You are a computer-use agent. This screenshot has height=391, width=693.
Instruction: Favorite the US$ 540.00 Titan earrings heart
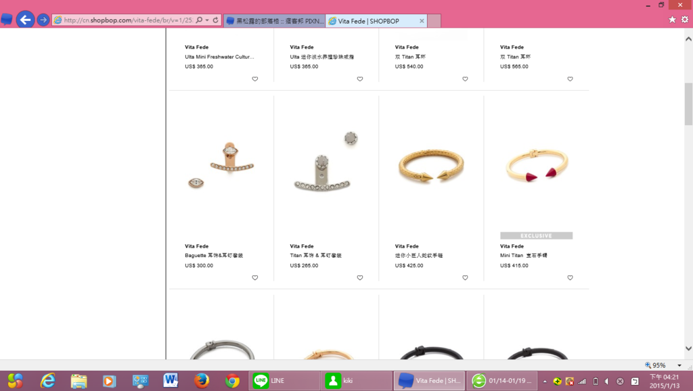[x=465, y=79]
